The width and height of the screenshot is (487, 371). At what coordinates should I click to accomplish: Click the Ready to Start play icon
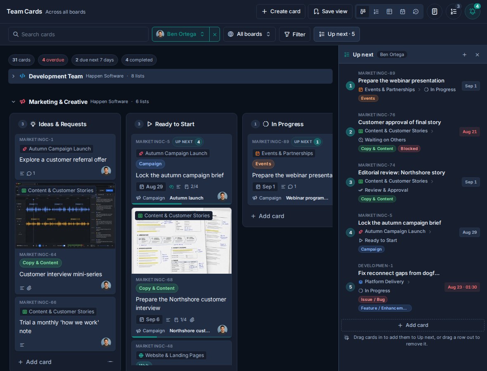click(x=149, y=124)
